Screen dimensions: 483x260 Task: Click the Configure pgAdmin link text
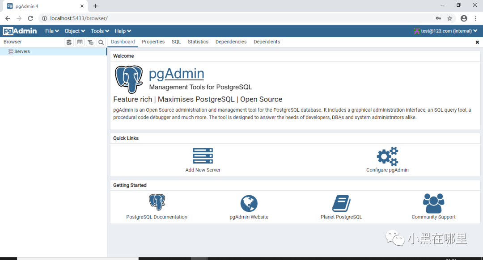pyautogui.click(x=387, y=170)
